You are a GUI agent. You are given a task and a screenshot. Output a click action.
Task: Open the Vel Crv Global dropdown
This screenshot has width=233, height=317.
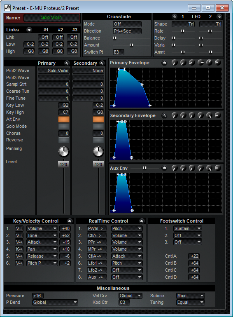tap(130, 296)
